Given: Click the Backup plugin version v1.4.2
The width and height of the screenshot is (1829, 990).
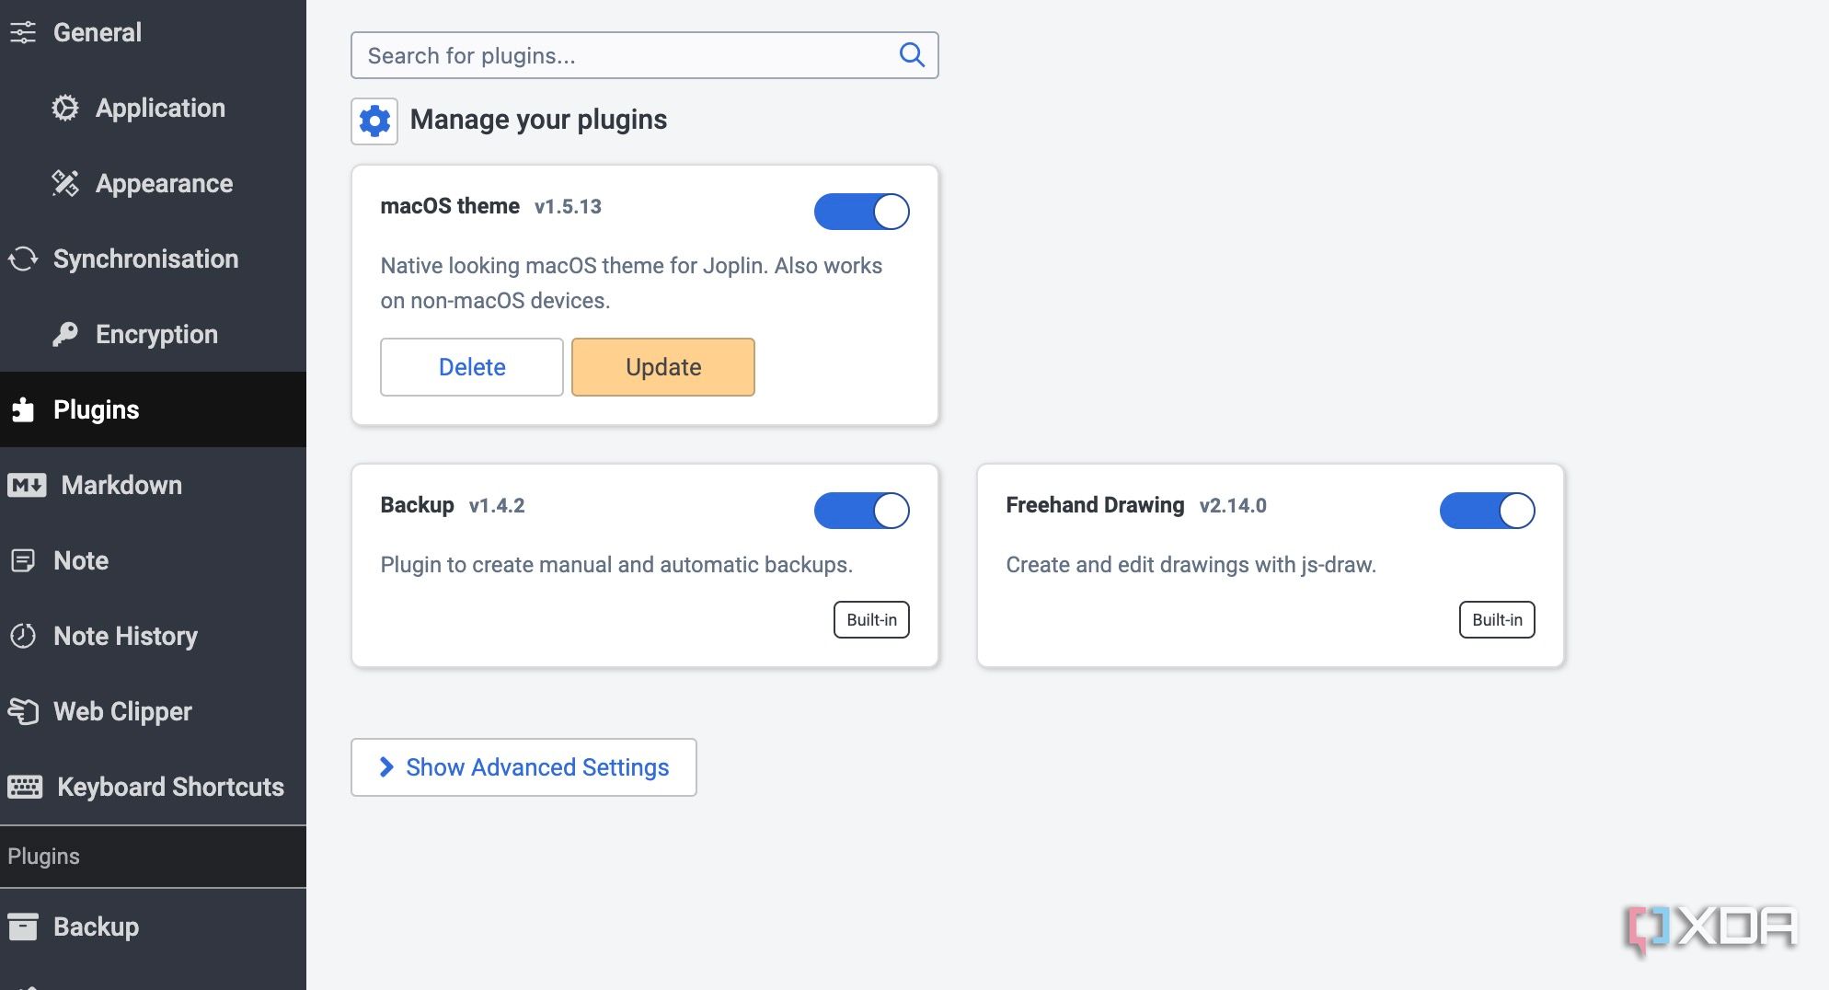Looking at the screenshot, I should (497, 505).
